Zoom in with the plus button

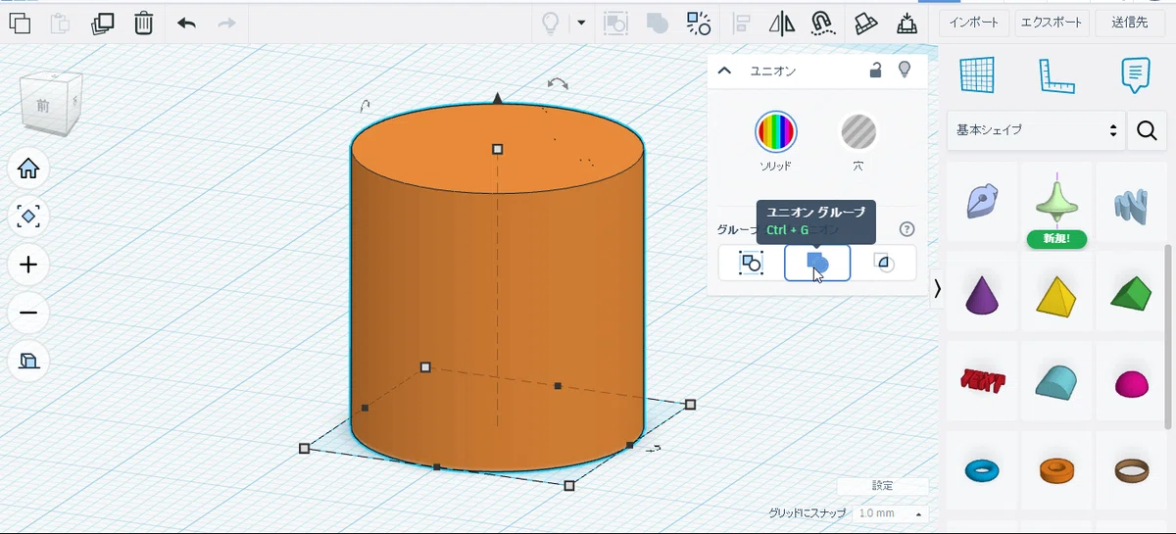pos(28,265)
